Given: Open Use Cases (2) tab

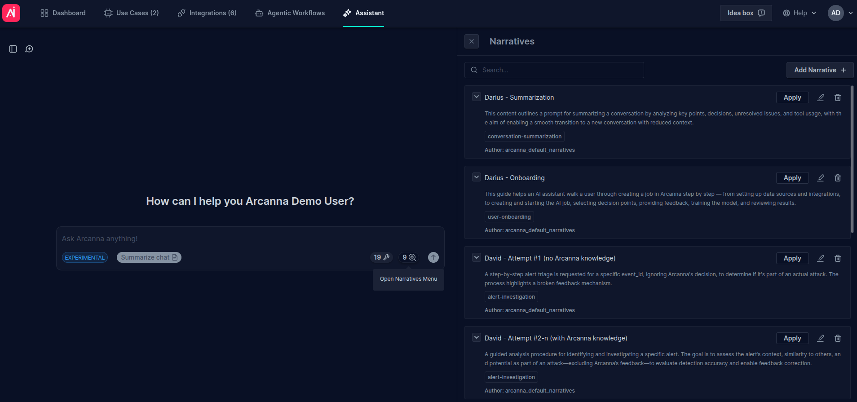Looking at the screenshot, I should 131,13.
